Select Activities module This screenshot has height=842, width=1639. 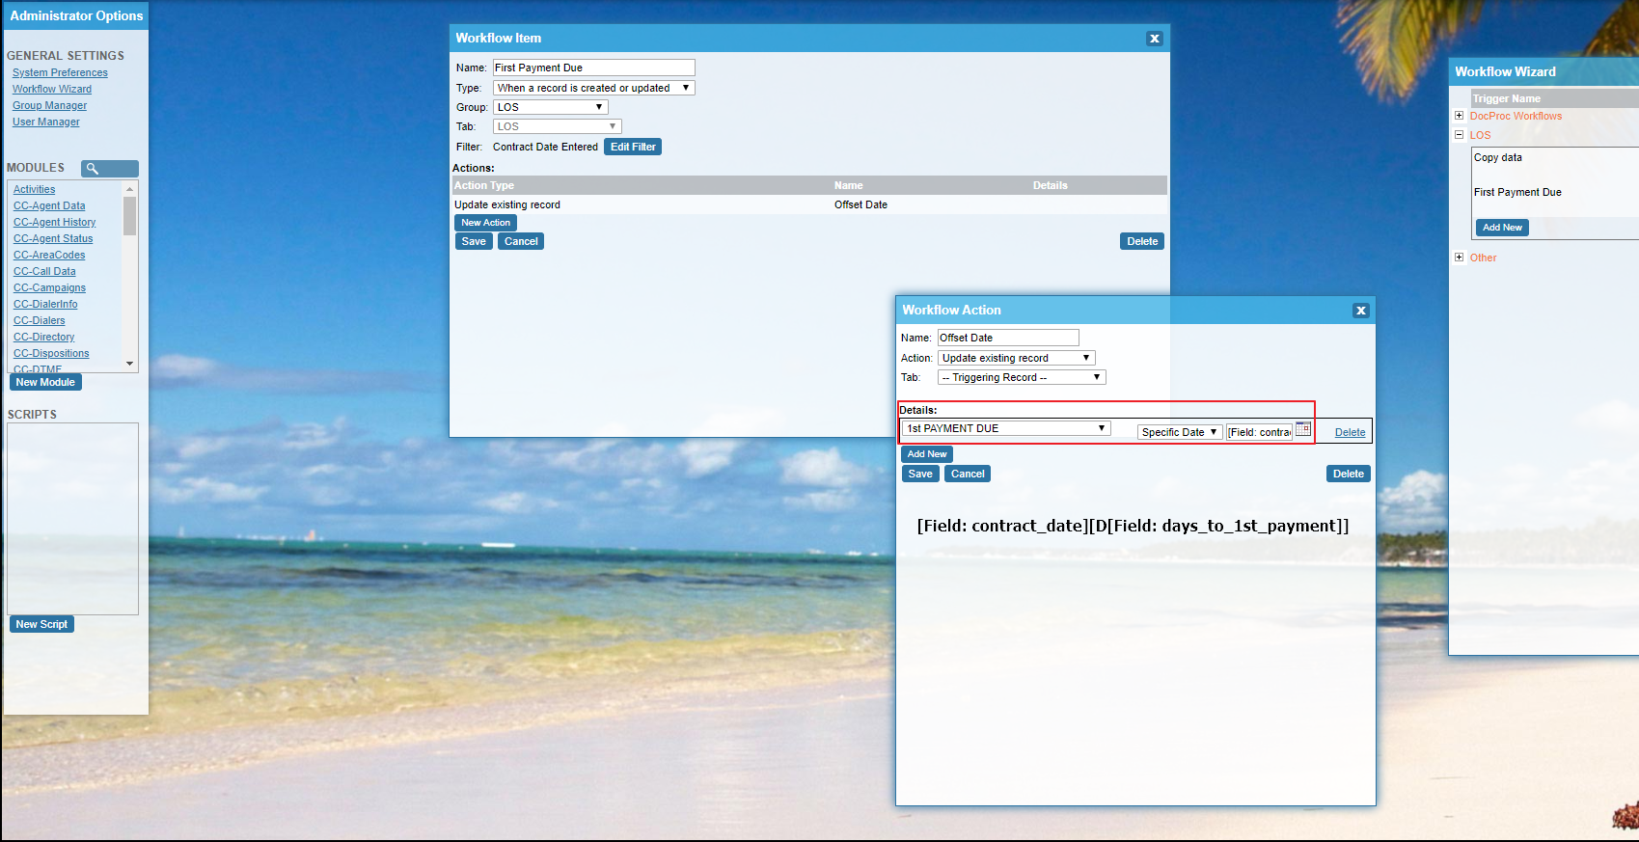[x=35, y=189]
